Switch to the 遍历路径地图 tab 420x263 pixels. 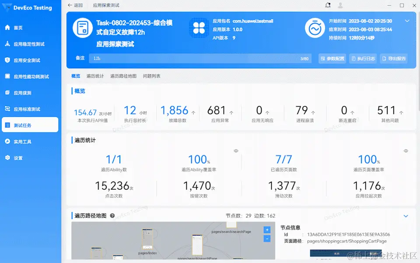point(123,76)
